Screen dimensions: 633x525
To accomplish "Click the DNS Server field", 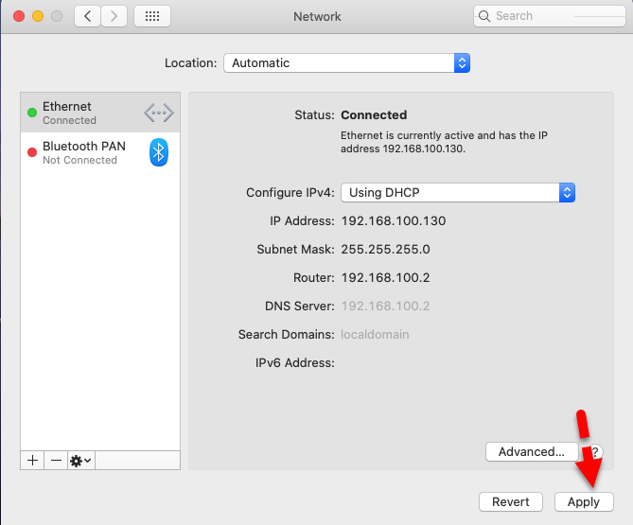I will [x=385, y=306].
